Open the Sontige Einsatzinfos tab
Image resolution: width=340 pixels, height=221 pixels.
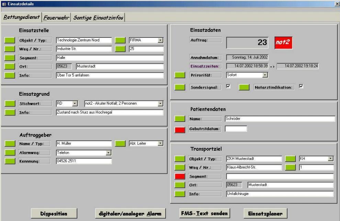tap(98, 18)
